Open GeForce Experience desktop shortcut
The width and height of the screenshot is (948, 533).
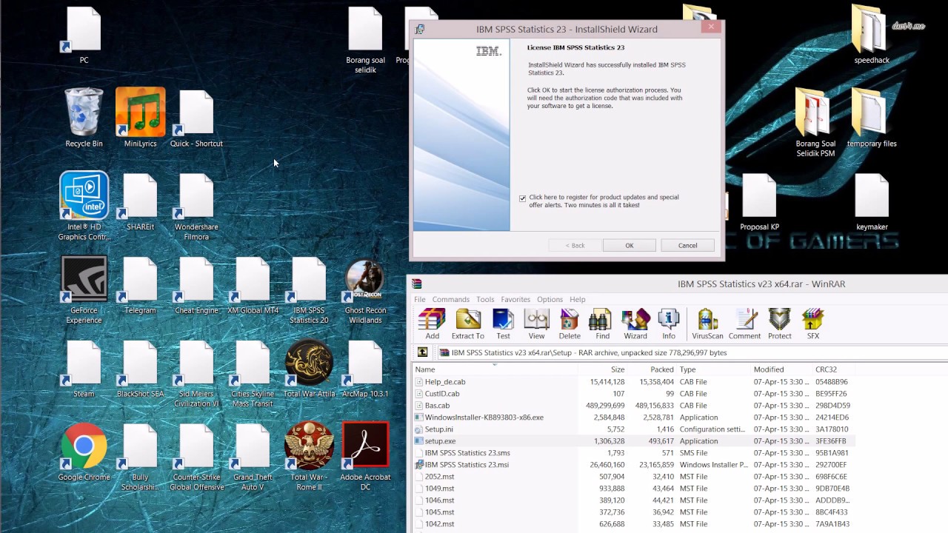pyautogui.click(x=84, y=289)
